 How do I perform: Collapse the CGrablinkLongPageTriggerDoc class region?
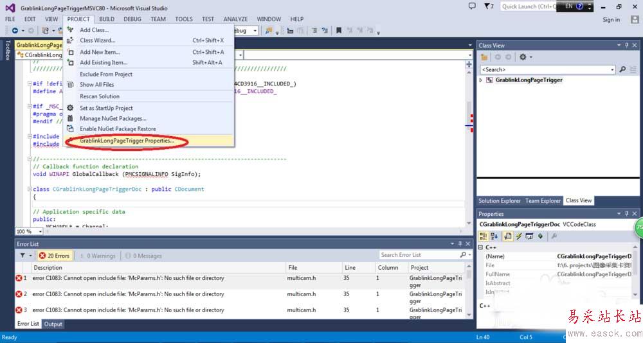click(30, 189)
